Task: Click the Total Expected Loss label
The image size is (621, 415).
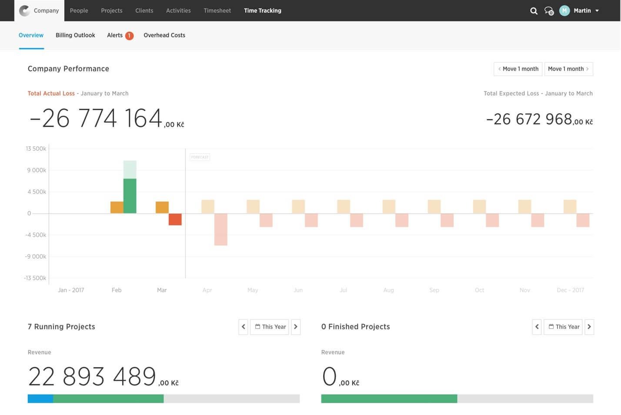Action: [x=511, y=94]
